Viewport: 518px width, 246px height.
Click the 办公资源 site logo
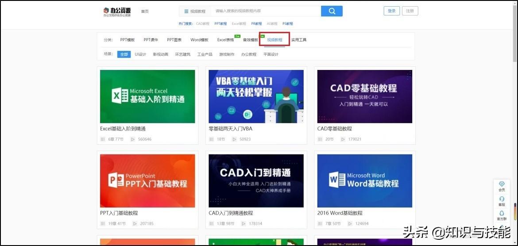117,12
